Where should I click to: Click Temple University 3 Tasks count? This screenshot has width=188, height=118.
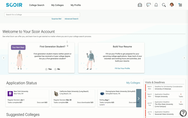click(x=181, y=95)
